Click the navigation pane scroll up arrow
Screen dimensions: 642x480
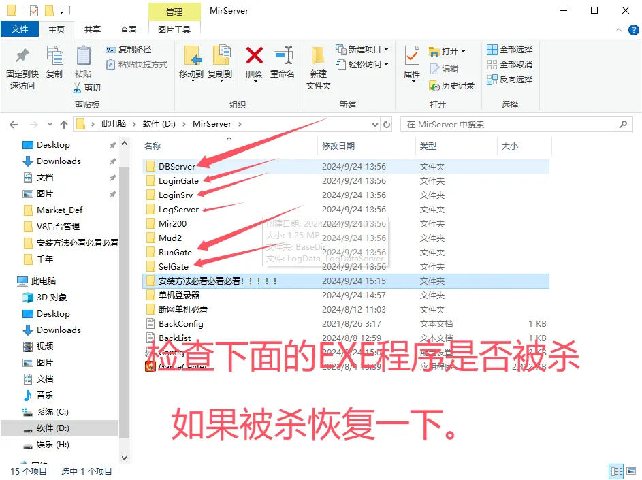(125, 144)
